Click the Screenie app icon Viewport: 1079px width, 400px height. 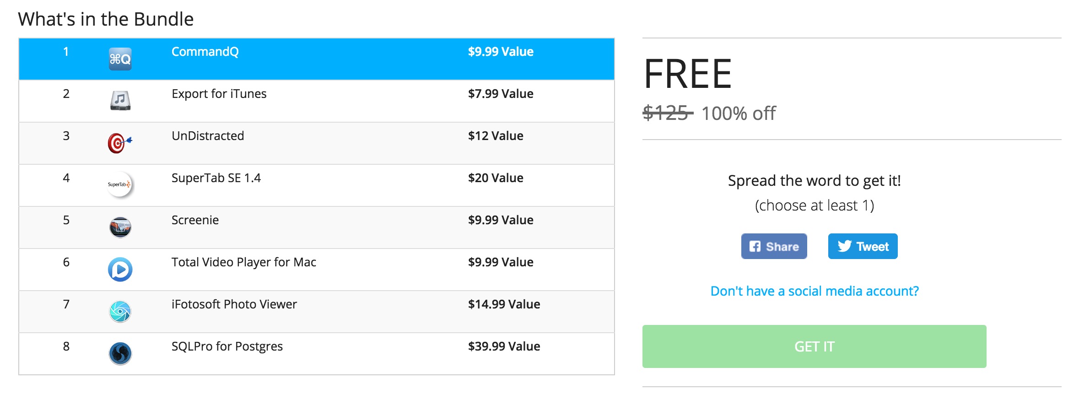[120, 227]
